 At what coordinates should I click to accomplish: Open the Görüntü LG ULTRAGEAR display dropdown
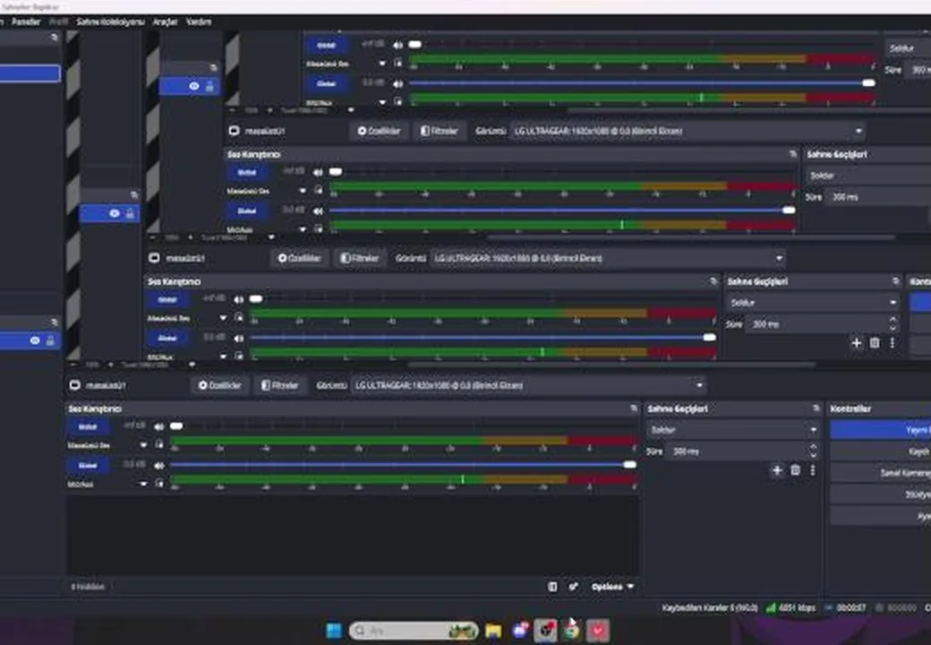(x=528, y=385)
